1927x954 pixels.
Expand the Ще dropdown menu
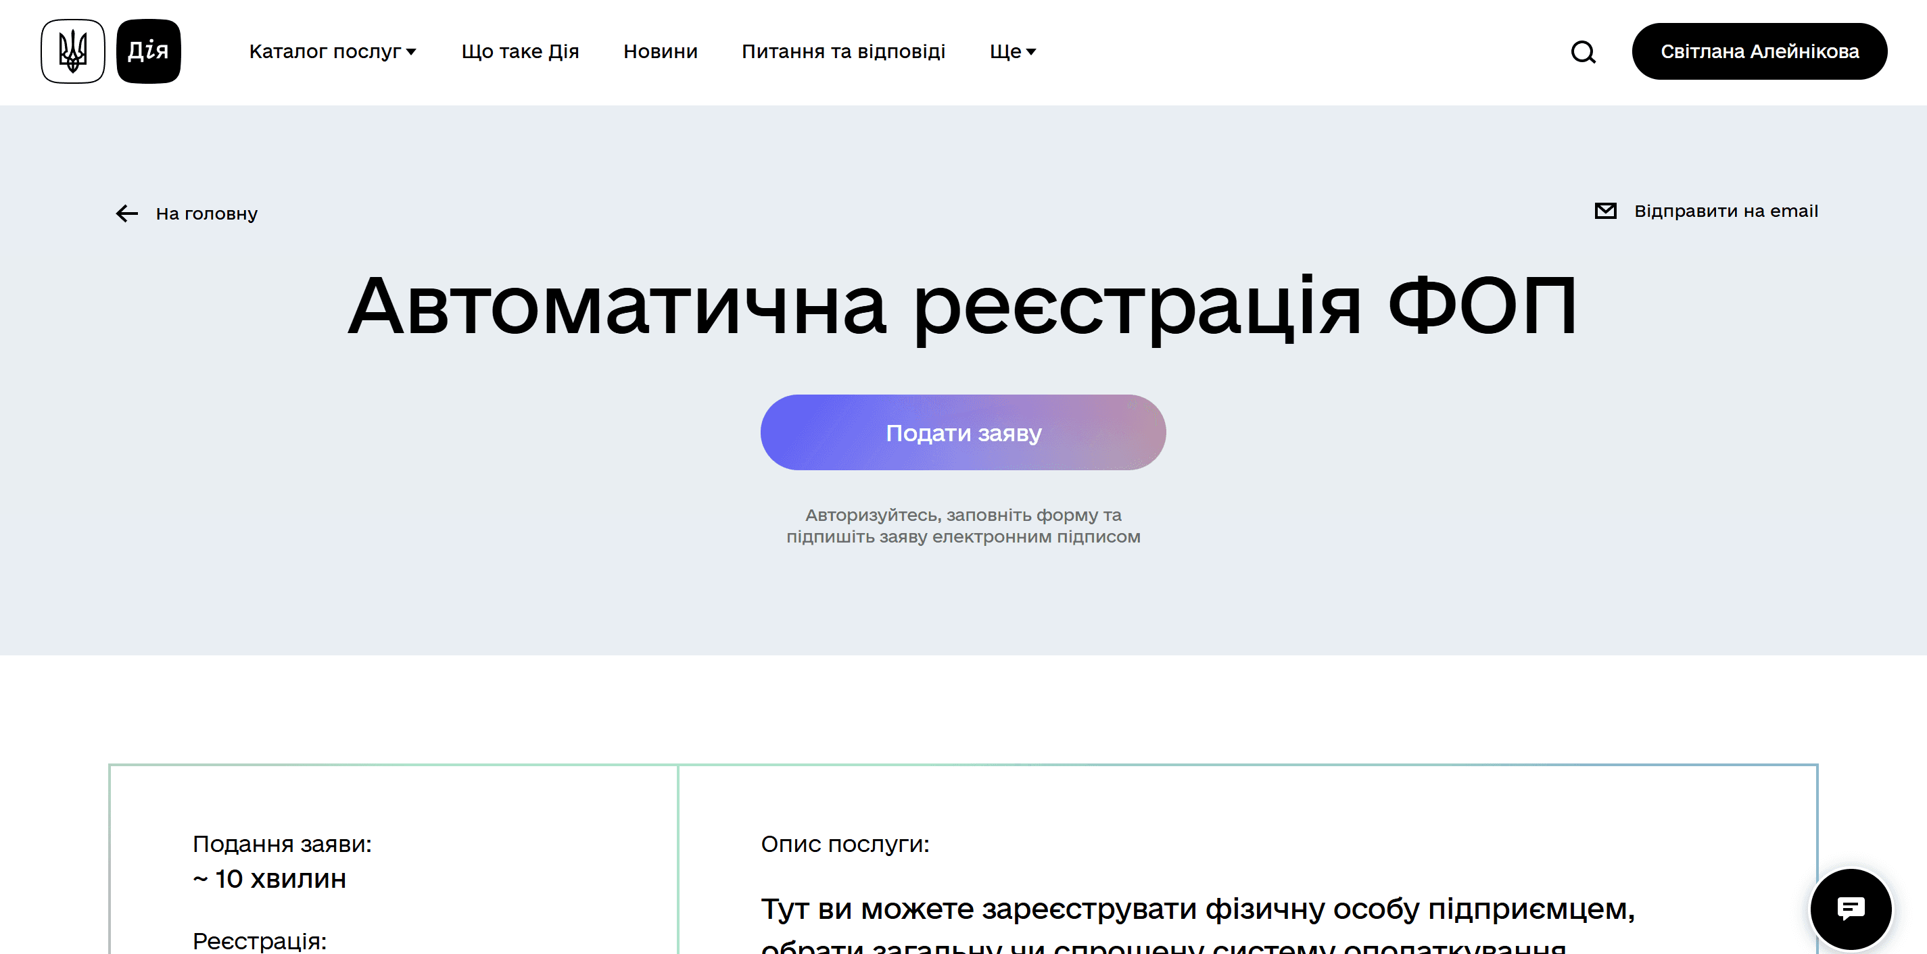(1012, 51)
